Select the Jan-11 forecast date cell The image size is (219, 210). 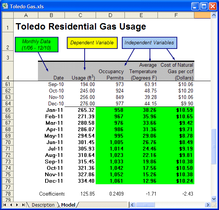click(51, 110)
